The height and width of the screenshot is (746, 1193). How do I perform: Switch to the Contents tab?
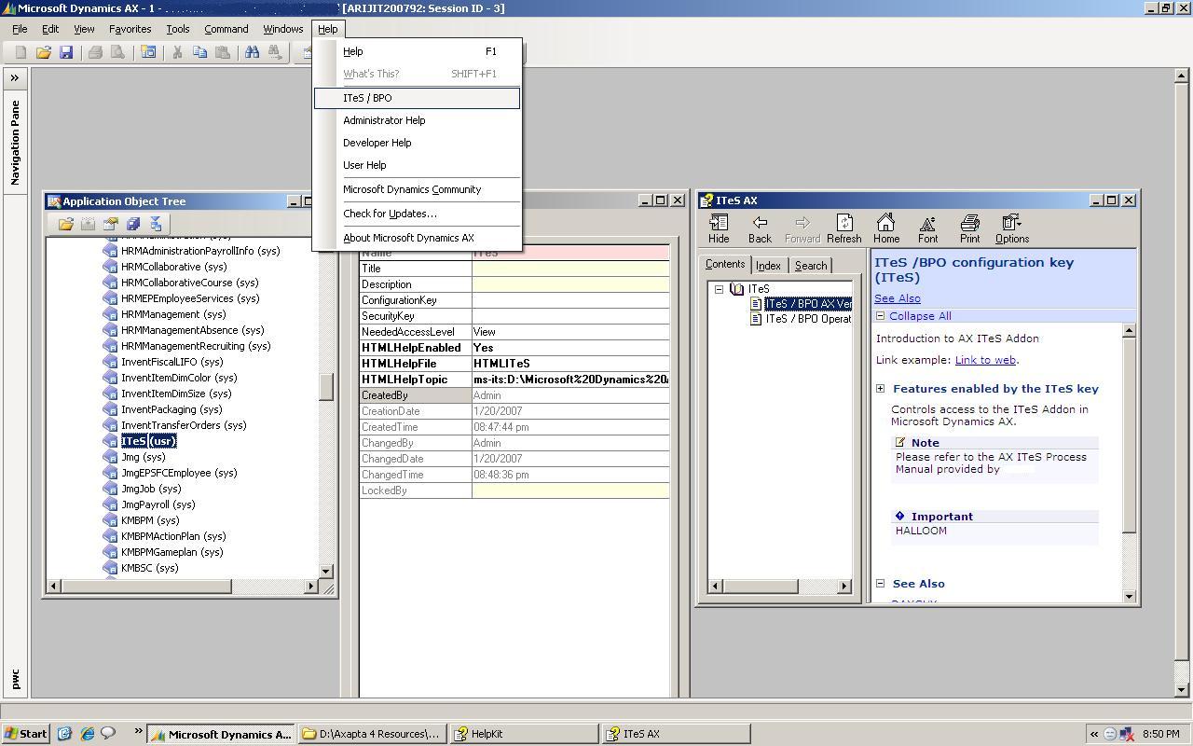point(725,264)
